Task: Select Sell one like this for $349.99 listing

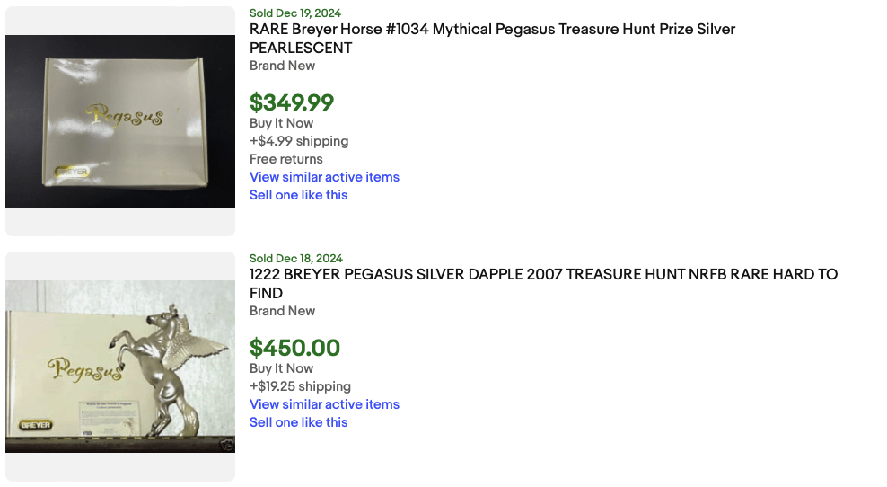Action: (x=298, y=195)
